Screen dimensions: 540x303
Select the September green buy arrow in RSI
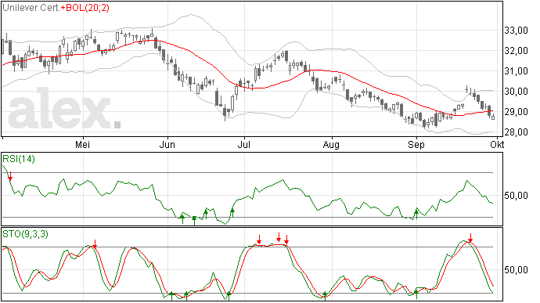click(x=416, y=214)
